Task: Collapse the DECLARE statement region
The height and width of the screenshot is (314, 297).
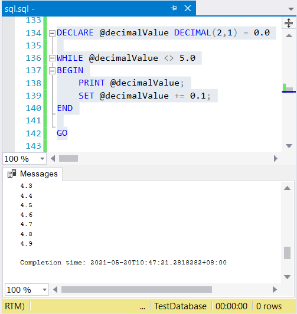Action: tap(53, 33)
